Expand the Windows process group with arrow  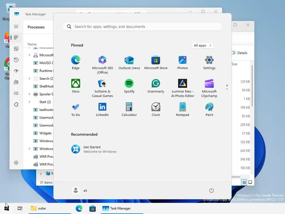[29, 149]
